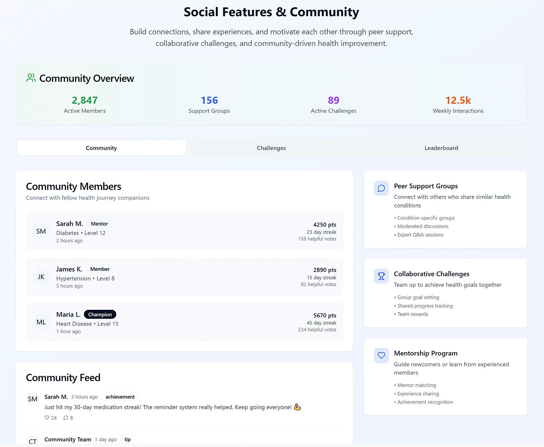Image resolution: width=544 pixels, height=447 pixels.
Task: Click the 12.5k Weekly Interactions stat
Action: 458,100
